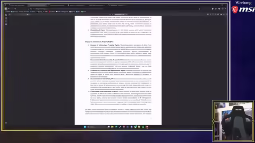Click the top icon in left sidebar
The width and height of the screenshot is (255, 143).
(x=6, y=15)
